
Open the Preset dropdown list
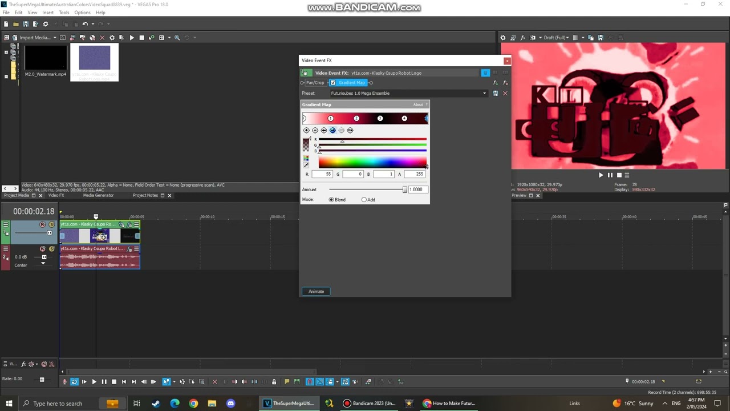485,94
